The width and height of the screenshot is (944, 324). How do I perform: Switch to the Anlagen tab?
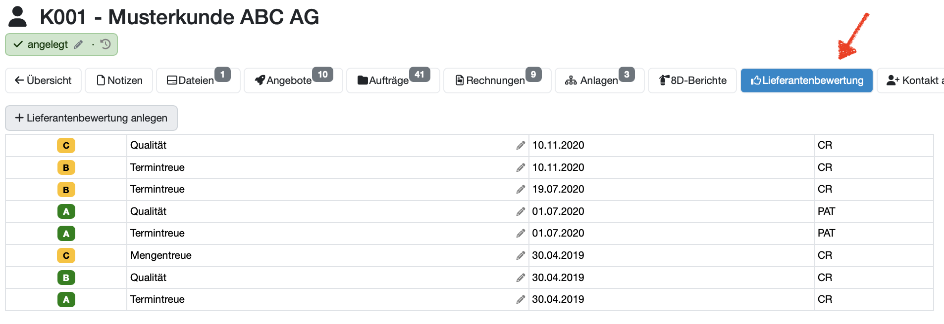599,81
